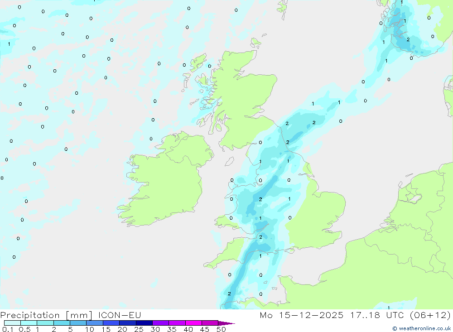Select the 0.1–0.5 mm legend color swatch
Viewport: 453px width, 332px height.
click(x=12, y=323)
